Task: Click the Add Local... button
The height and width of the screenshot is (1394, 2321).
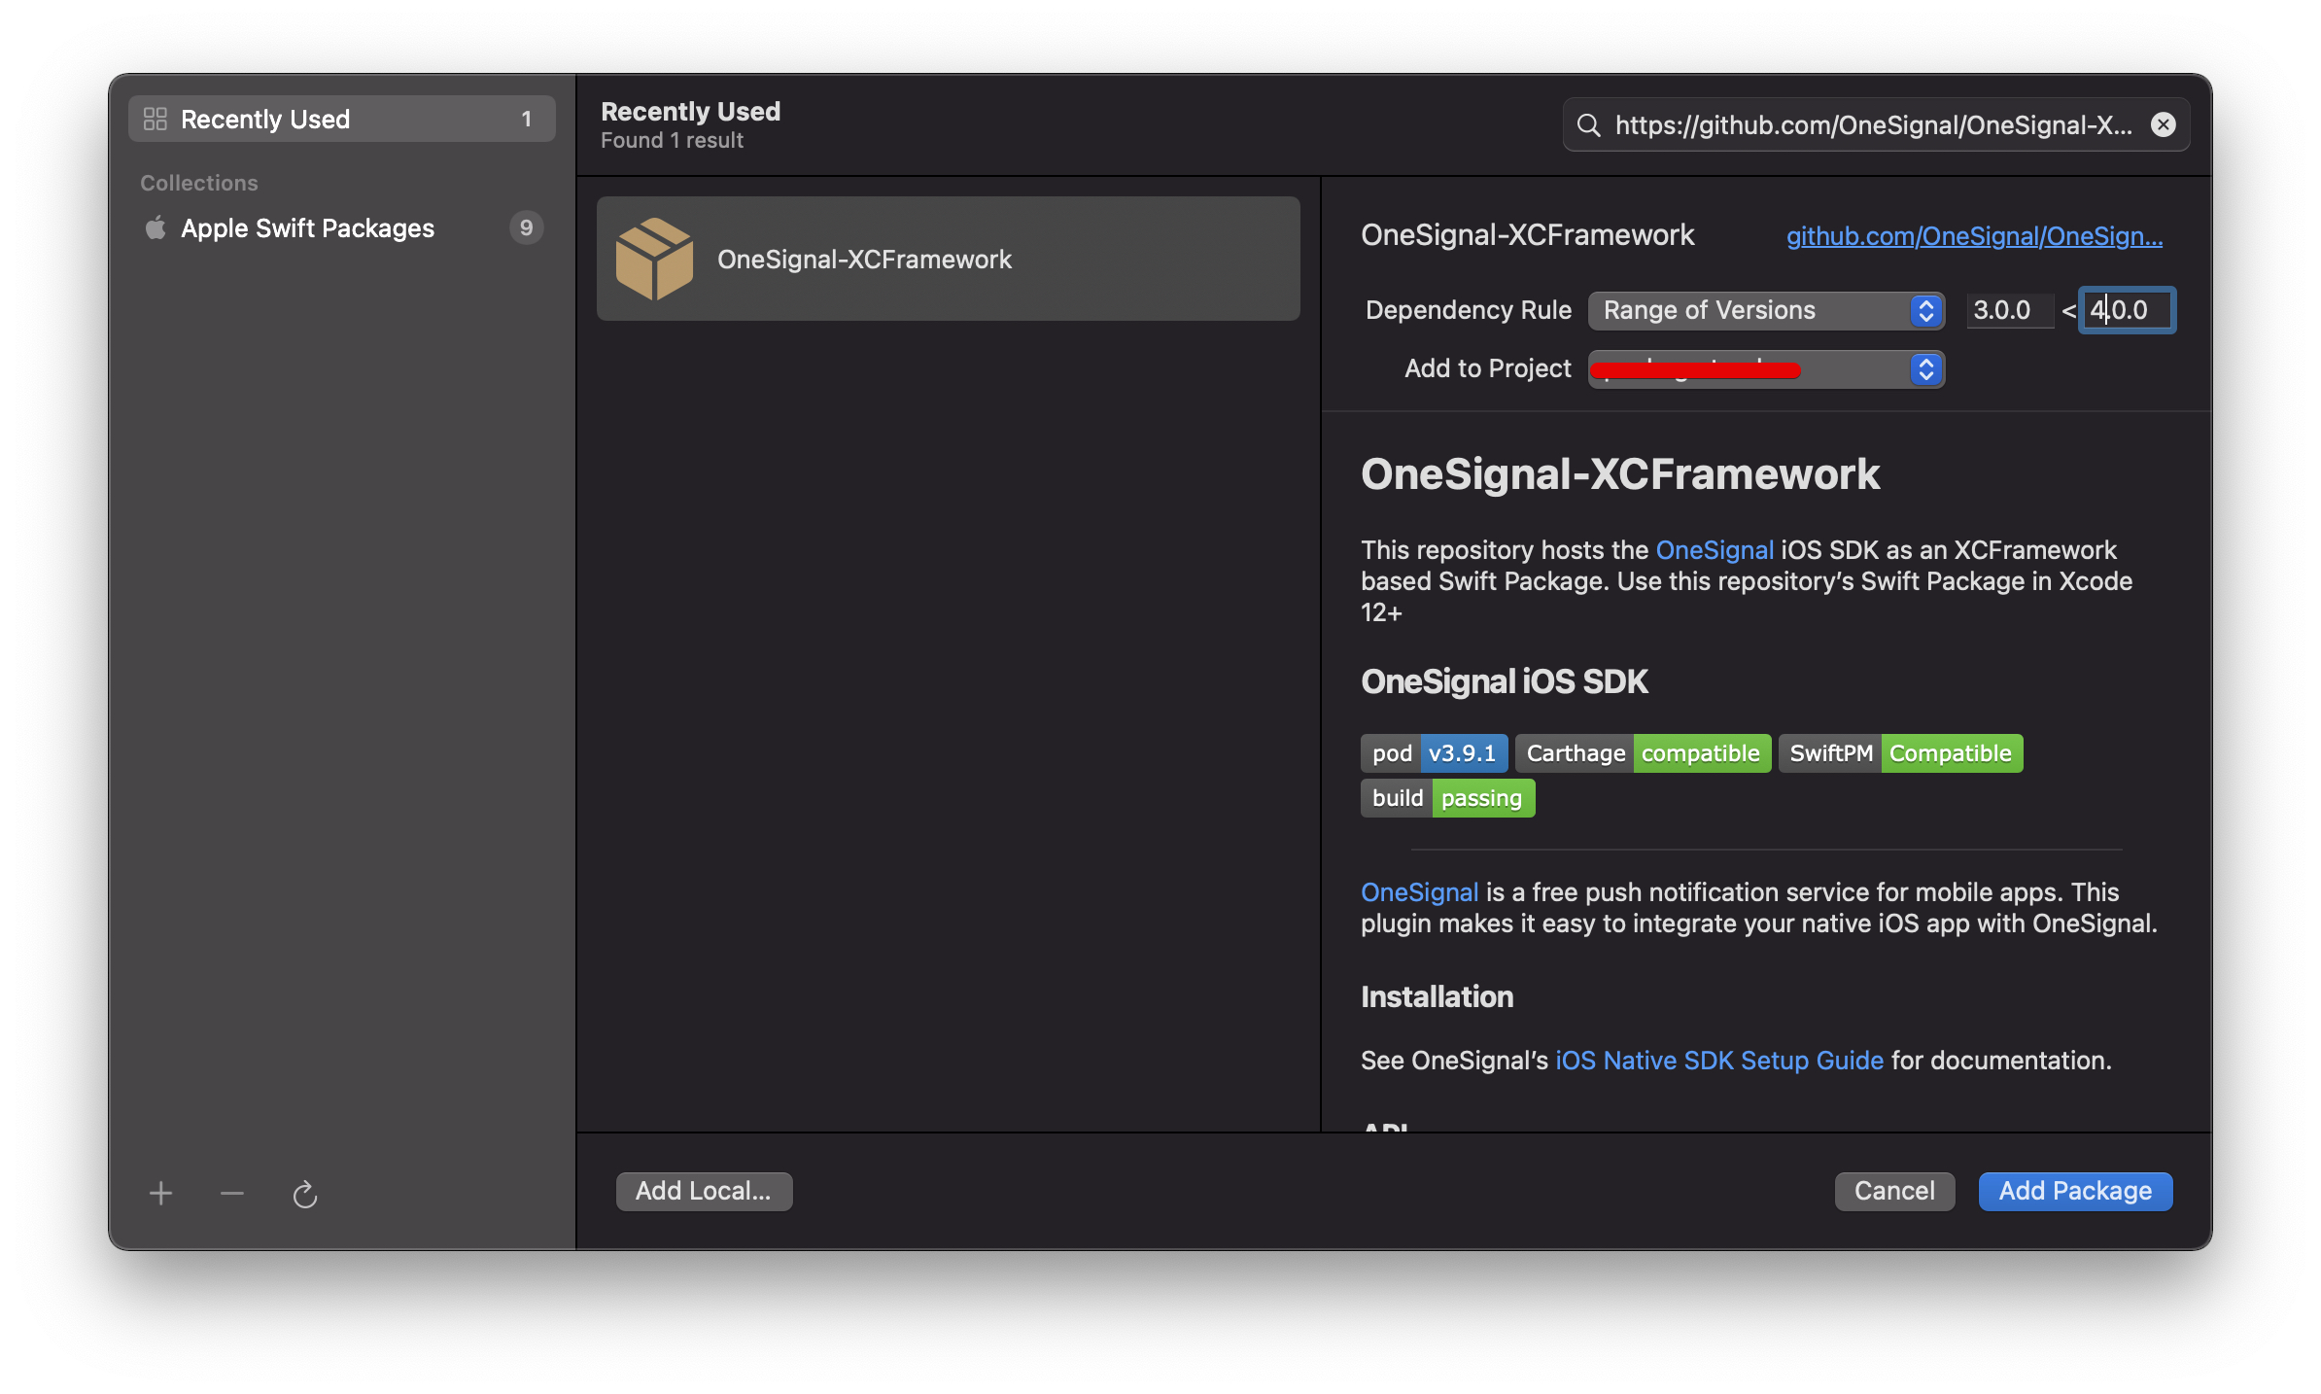Action: [x=703, y=1191]
